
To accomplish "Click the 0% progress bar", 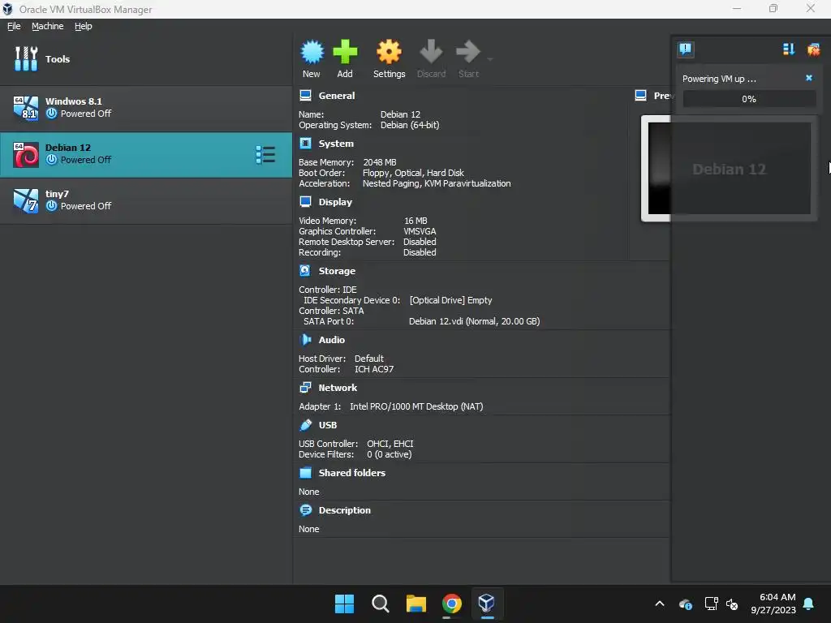I will [x=749, y=99].
